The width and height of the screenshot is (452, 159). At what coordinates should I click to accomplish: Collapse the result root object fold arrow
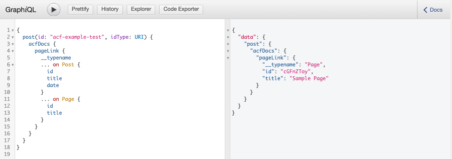(x=228, y=30)
